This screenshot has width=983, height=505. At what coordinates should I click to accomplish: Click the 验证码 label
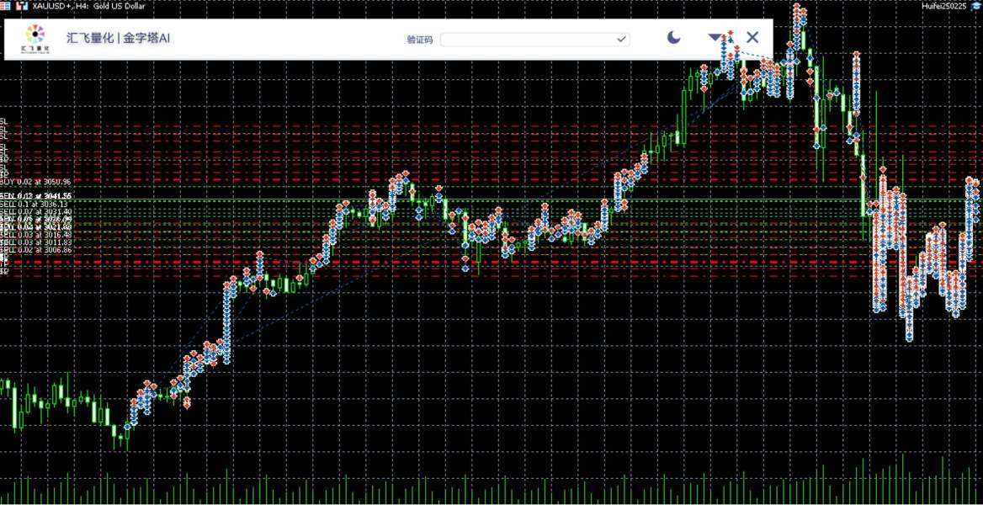pyautogui.click(x=419, y=40)
